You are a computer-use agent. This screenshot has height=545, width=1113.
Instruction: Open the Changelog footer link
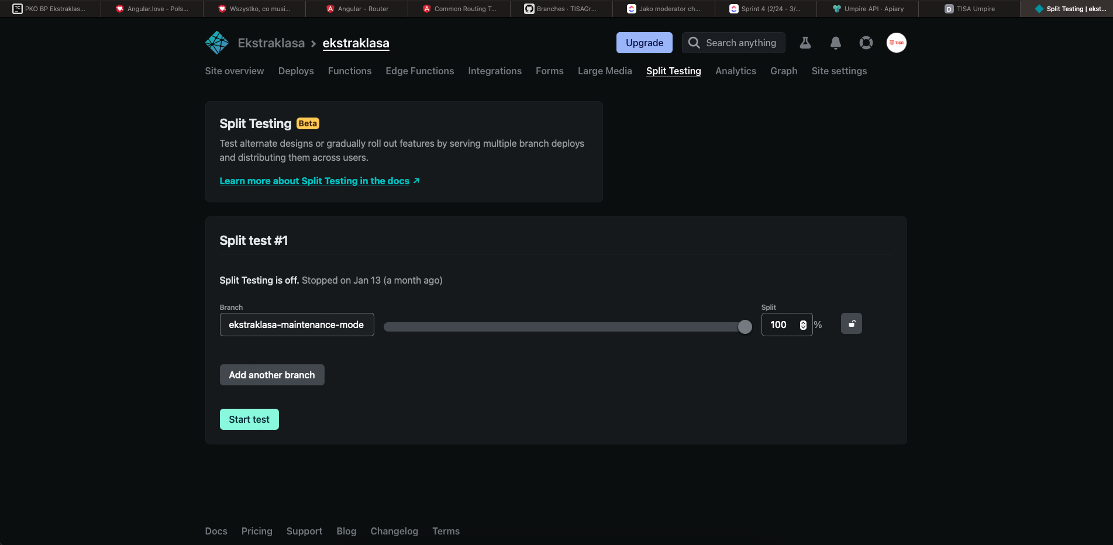(394, 531)
